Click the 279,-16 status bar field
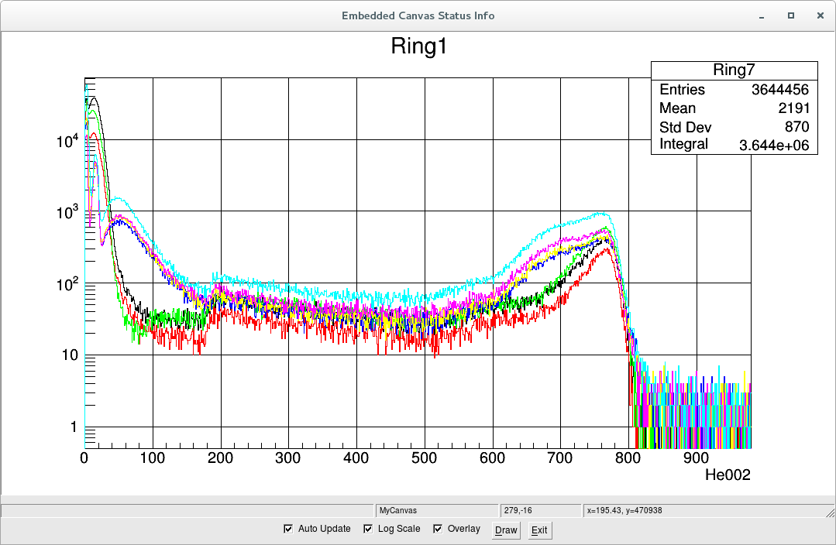The height and width of the screenshot is (545, 836). [541, 510]
